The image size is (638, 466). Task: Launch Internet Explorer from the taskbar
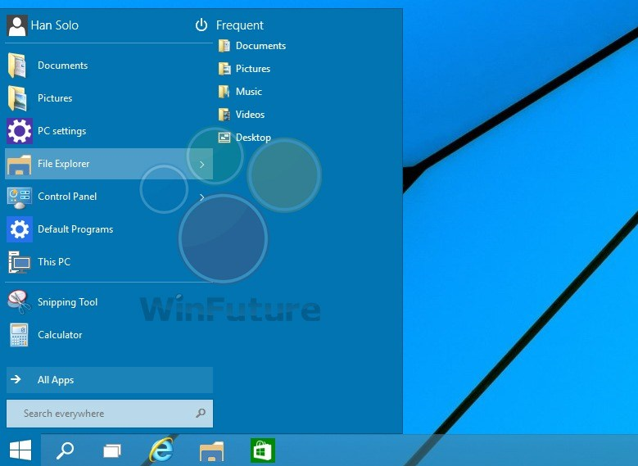[x=161, y=450]
